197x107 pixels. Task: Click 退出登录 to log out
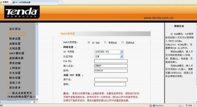15,88
